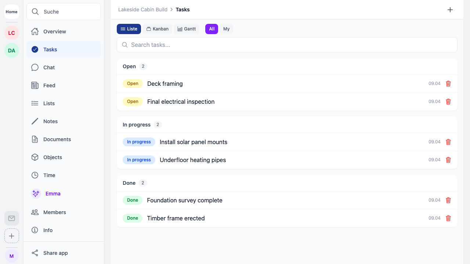Click the yellow Open badge on Deck framing
470x264 pixels.
133,84
